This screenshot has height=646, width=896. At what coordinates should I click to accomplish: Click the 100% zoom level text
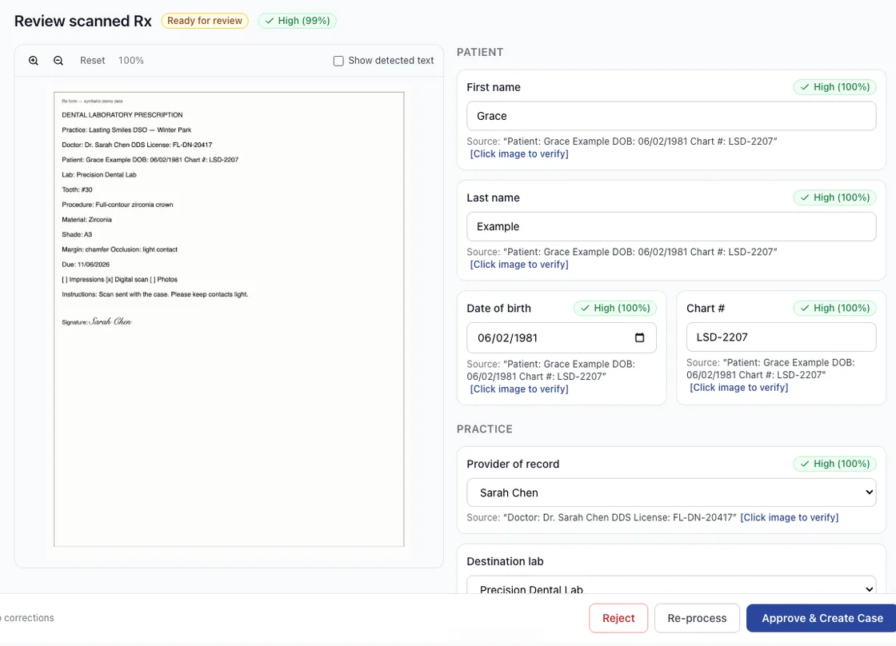pos(131,61)
